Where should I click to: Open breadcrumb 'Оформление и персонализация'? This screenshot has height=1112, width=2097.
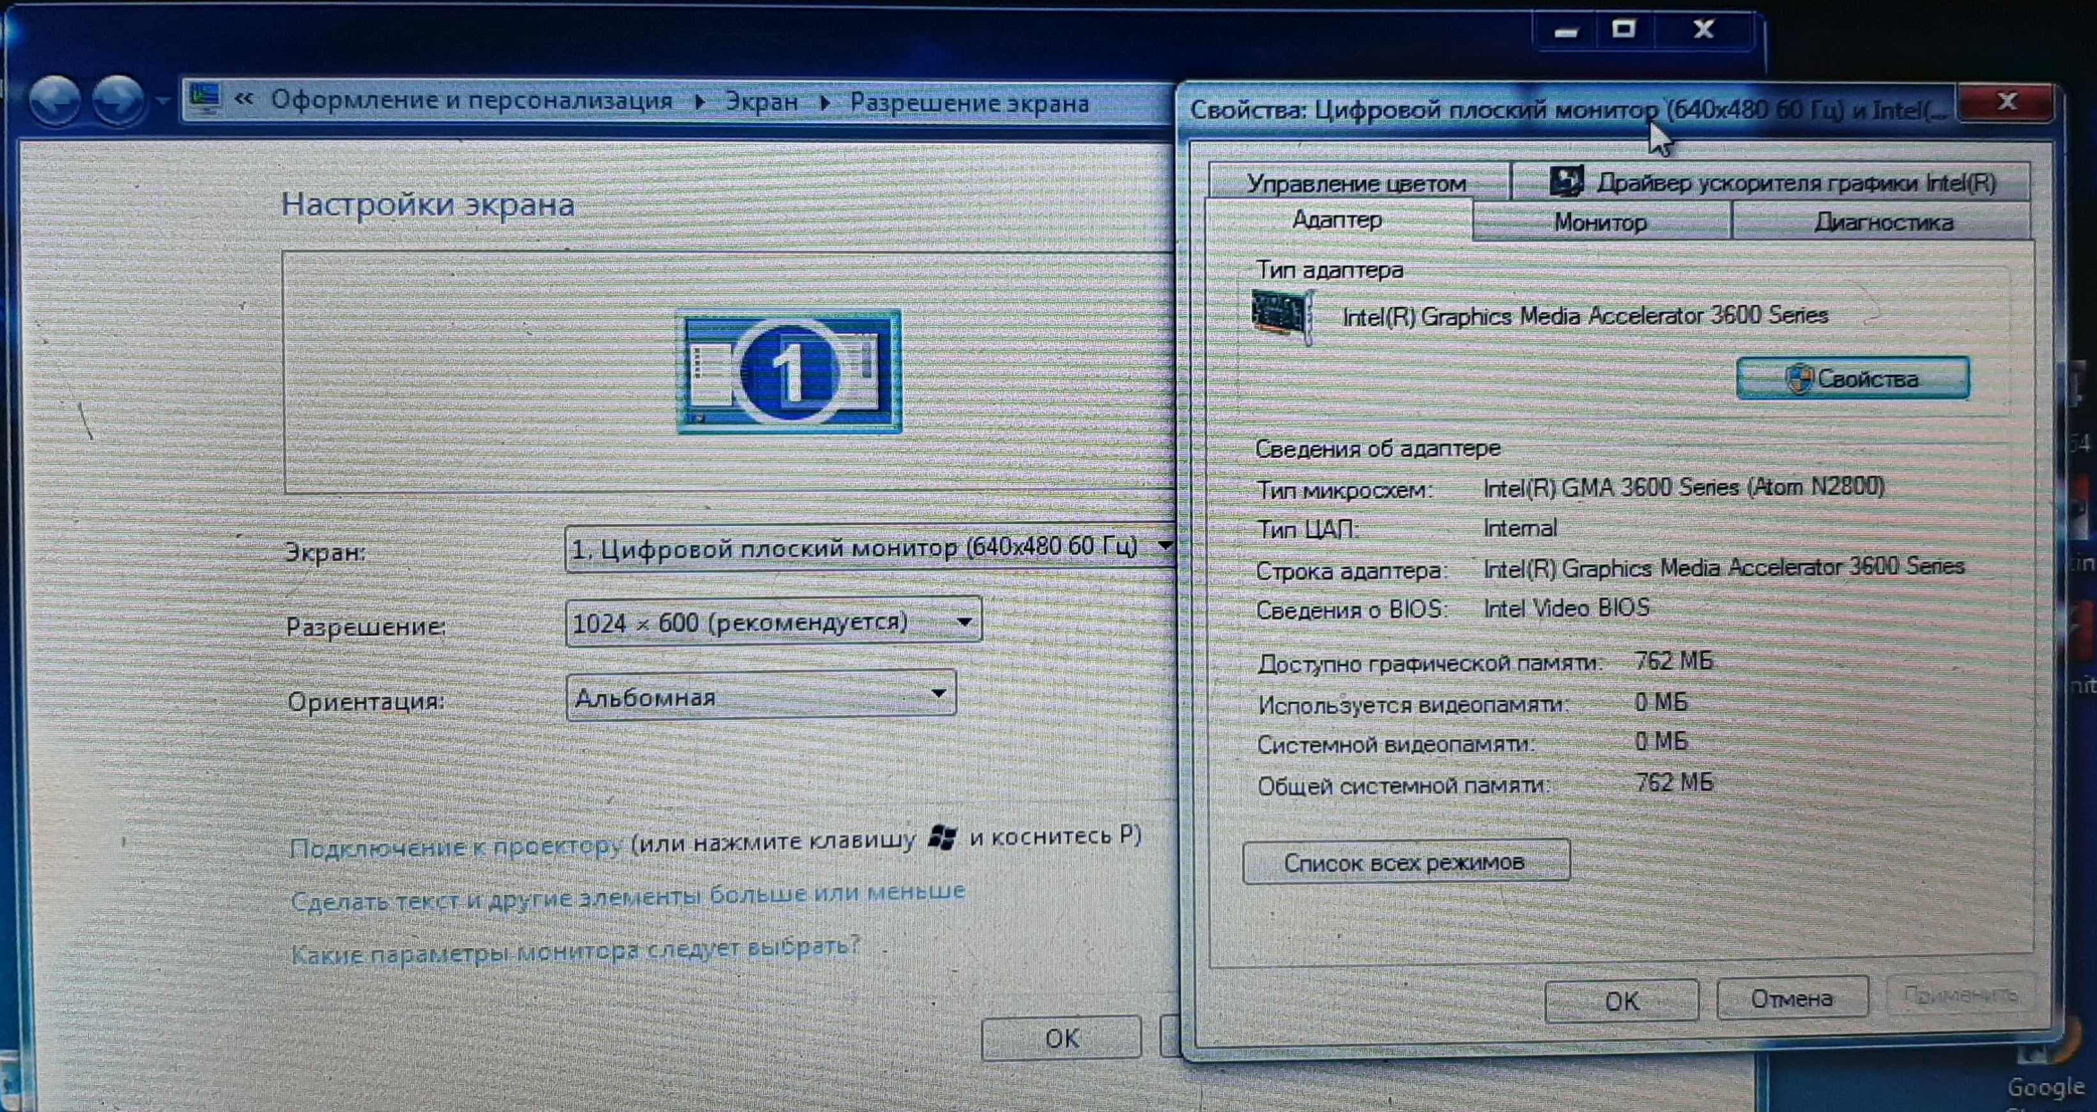[x=472, y=100]
